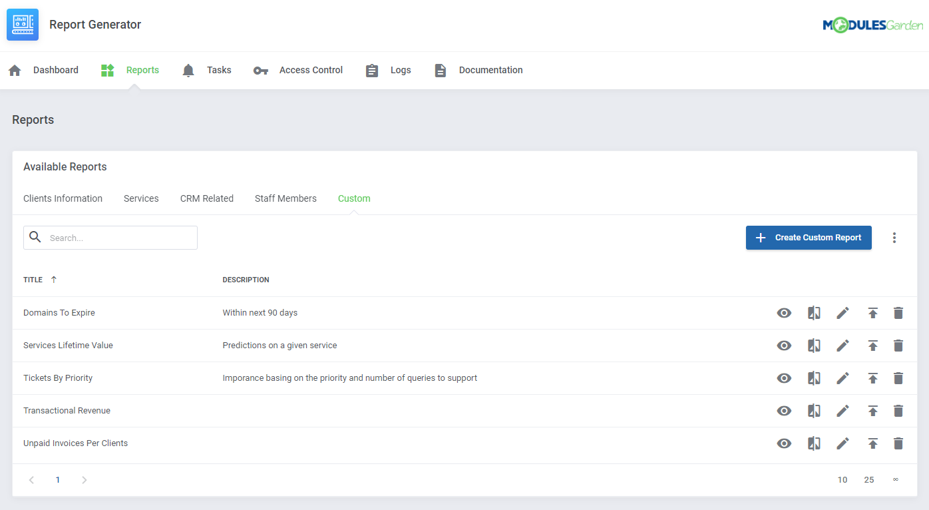Switch to the Clients Information tab
Viewport: 929px width, 510px height.
click(63, 198)
